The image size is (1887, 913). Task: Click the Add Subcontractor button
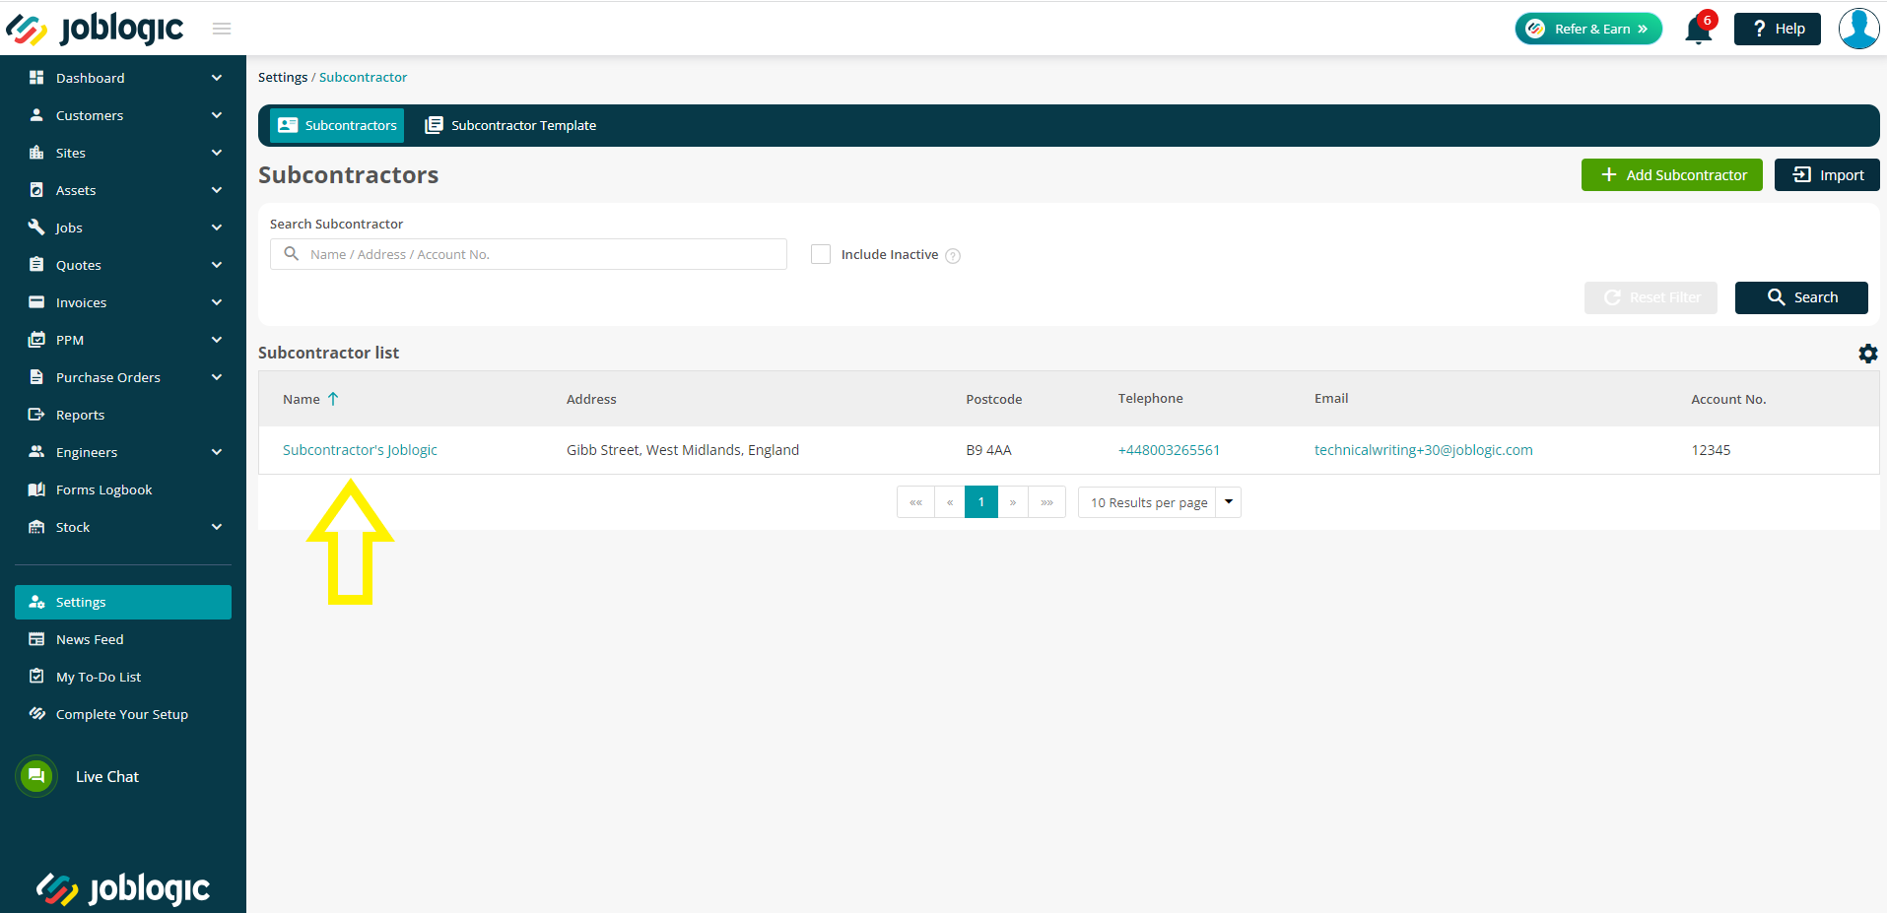tap(1671, 174)
